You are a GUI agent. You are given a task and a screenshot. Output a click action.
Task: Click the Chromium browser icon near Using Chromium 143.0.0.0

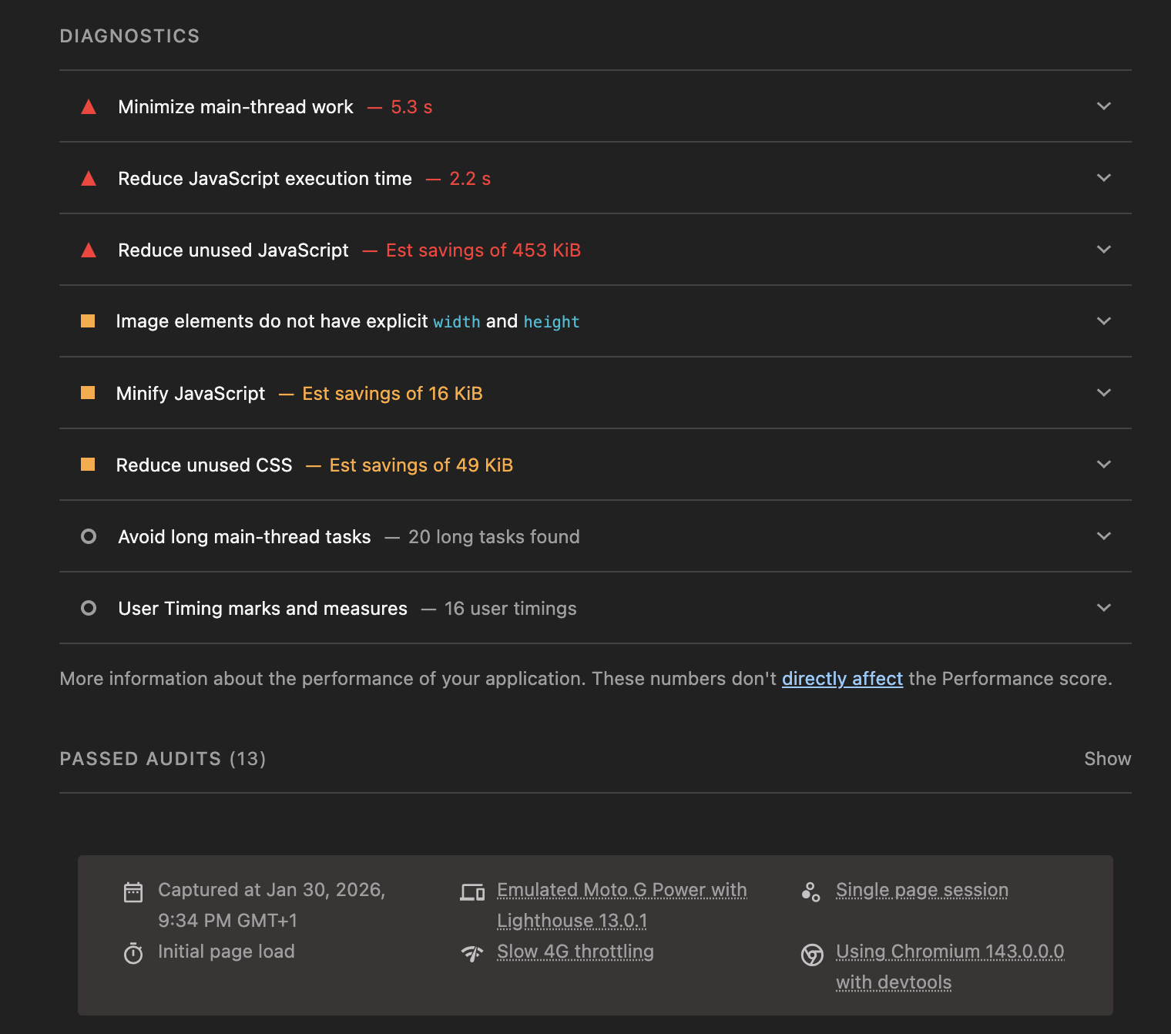click(812, 955)
